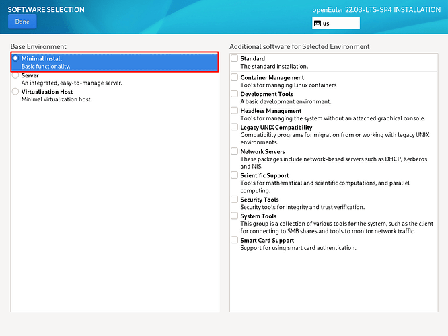The image size is (448, 336).
Task: Select Virtualization Host base environment
Action: [15, 92]
